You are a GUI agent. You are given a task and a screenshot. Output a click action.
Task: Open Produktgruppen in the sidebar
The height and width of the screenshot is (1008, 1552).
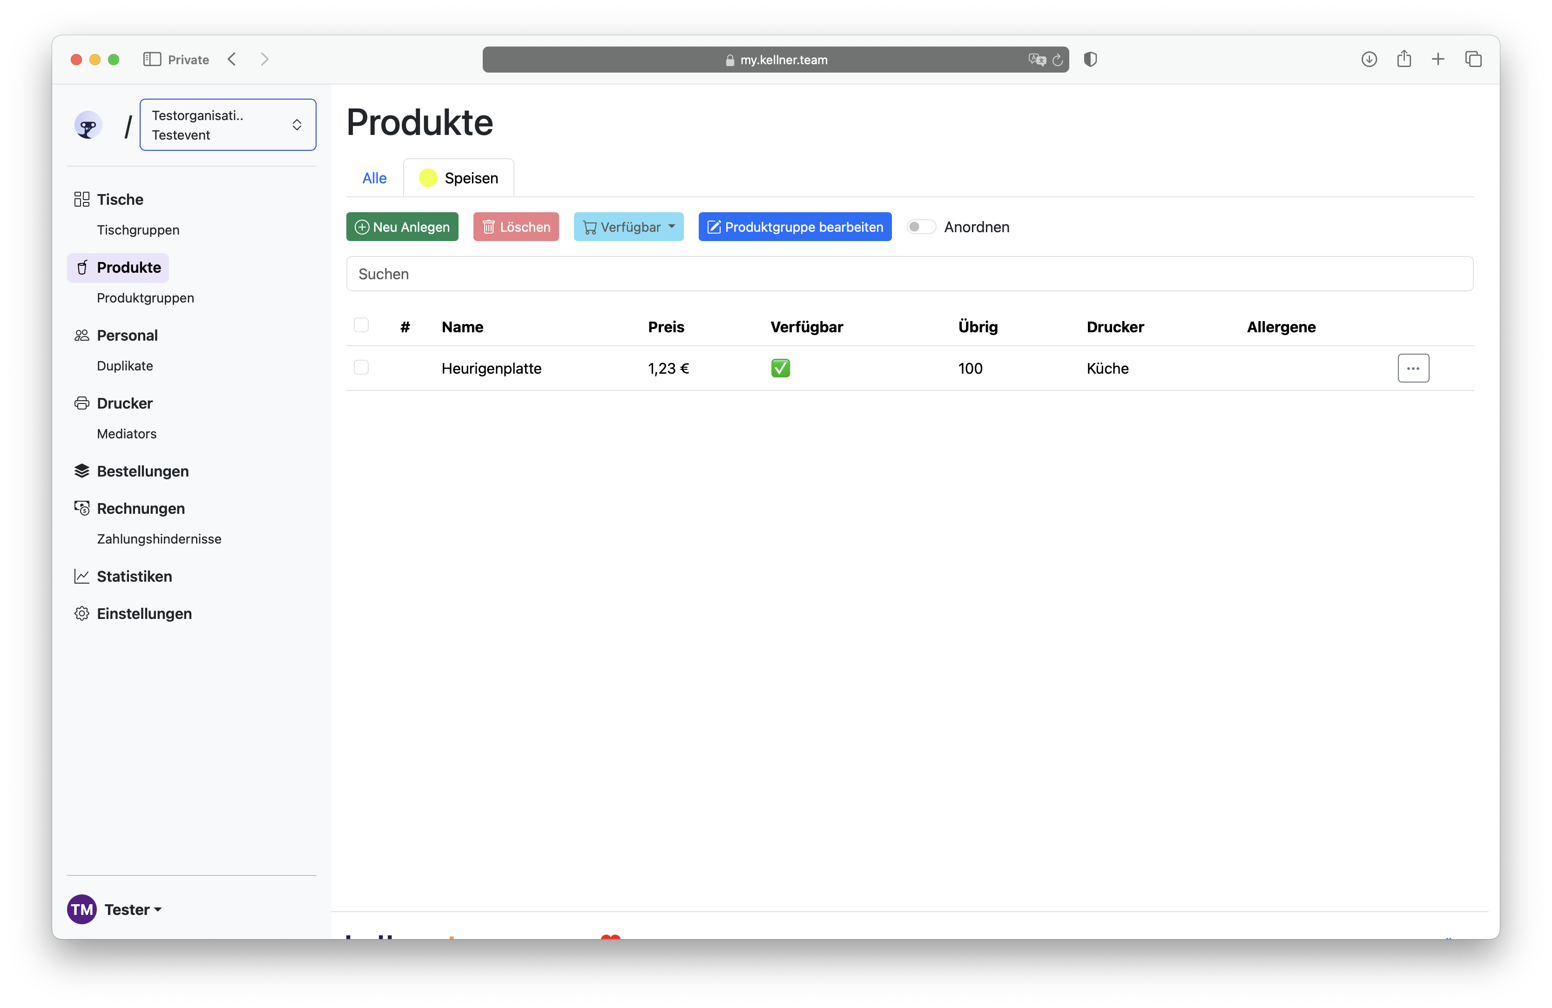145,297
